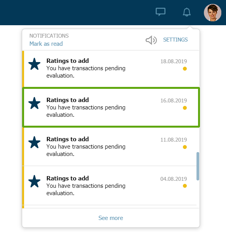The width and height of the screenshot is (226, 232).
Task: Click unread yellow dot for 11.08.2019
Action: (185, 147)
